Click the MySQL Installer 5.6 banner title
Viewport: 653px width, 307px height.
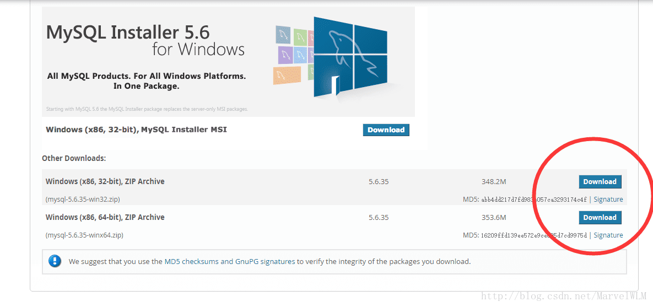pos(128,32)
